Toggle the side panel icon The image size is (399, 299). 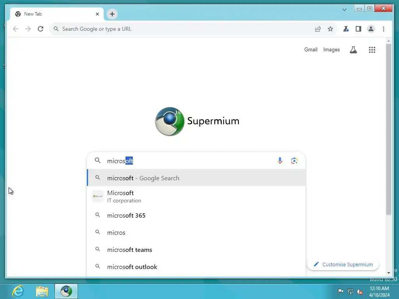coord(358,29)
